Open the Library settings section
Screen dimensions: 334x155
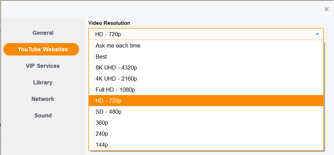pyautogui.click(x=43, y=82)
